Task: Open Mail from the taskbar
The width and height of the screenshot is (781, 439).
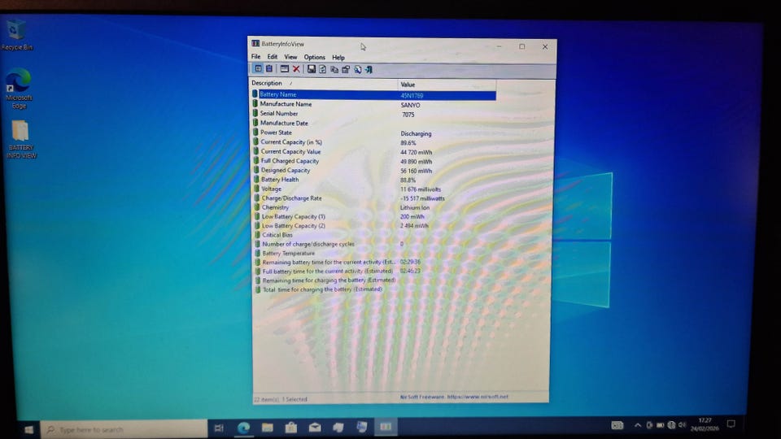Action: click(315, 427)
